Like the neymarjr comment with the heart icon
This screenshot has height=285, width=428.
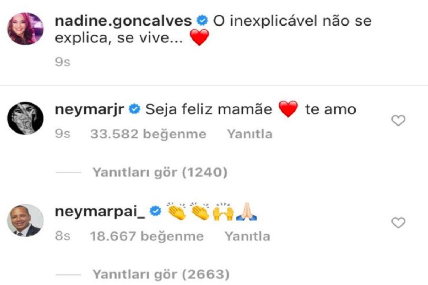[398, 121]
